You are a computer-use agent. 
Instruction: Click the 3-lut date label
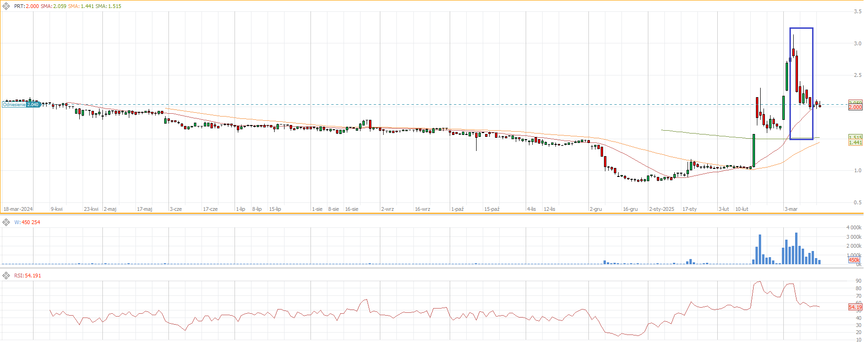click(724, 209)
